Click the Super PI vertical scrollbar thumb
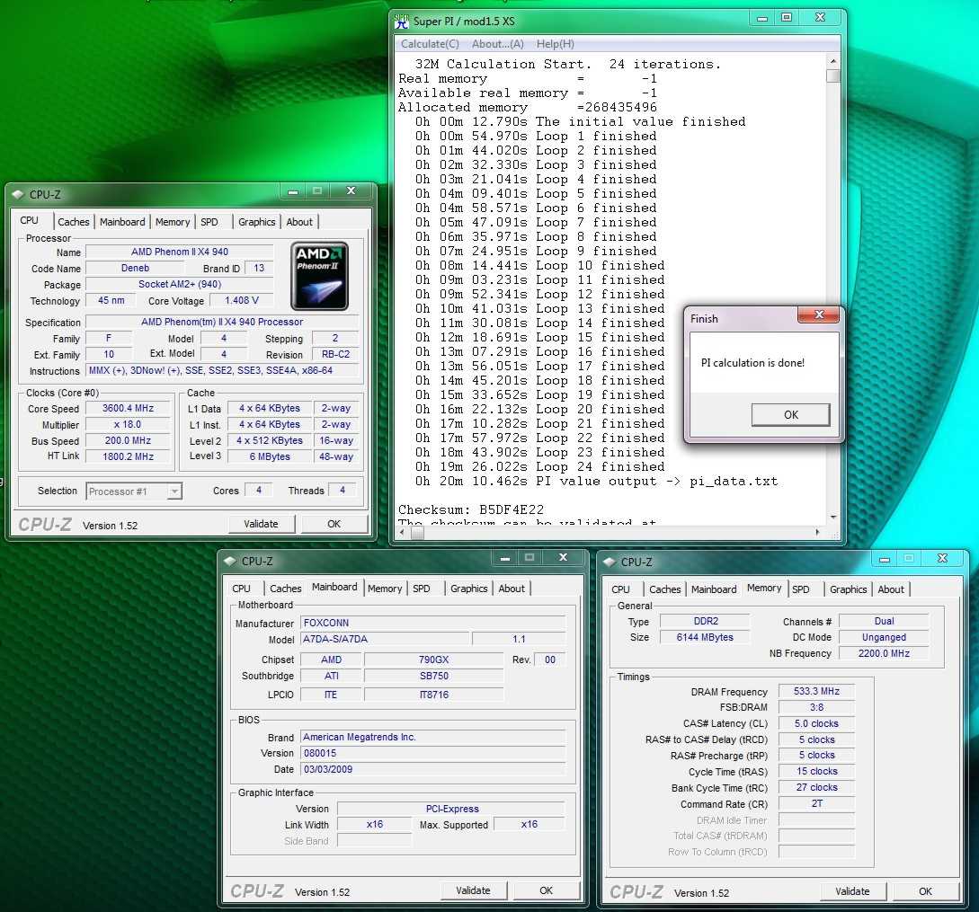This screenshot has width=979, height=912. click(832, 76)
